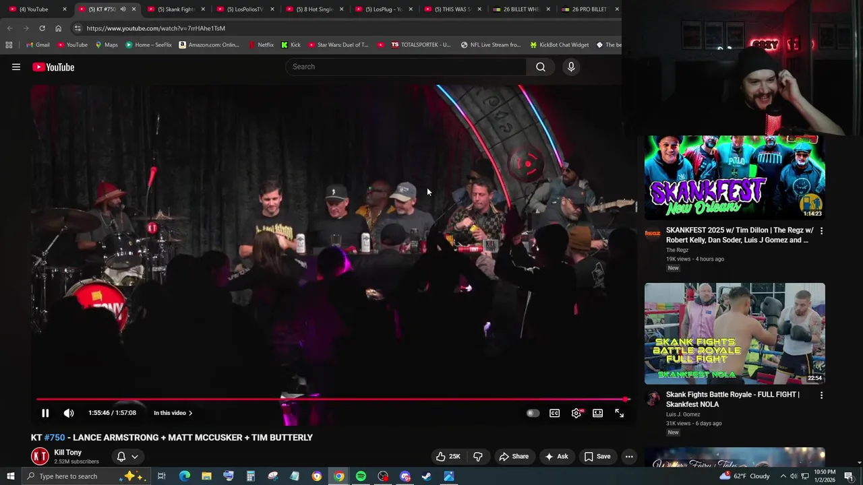
Task: Open the Skank Fights Battle Royale thumbnail
Action: click(734, 333)
